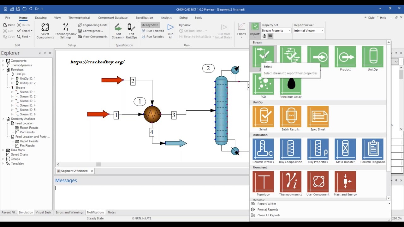404x227 pixels.
Task: Open the Edit Streams dropdown
Action: (x=118, y=31)
